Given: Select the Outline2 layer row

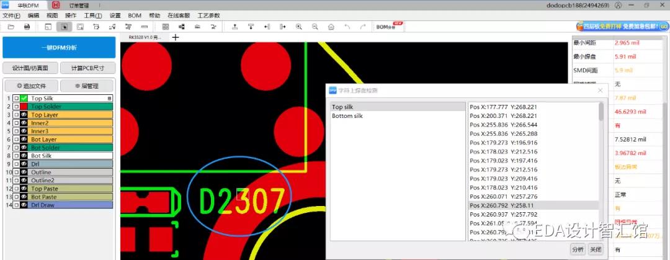Looking at the screenshot, I should pos(63,181).
